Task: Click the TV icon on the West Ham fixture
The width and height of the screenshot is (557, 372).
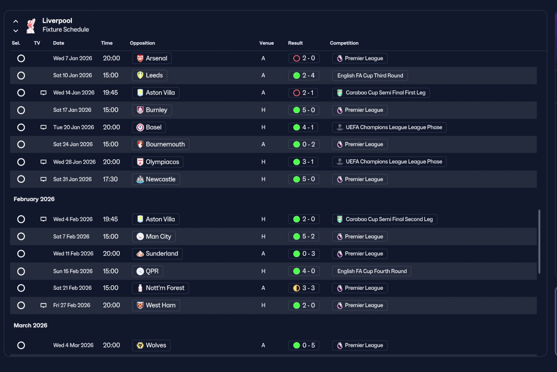Action: (x=44, y=305)
